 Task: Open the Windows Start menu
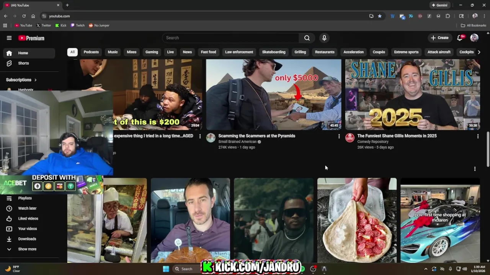pos(166,269)
